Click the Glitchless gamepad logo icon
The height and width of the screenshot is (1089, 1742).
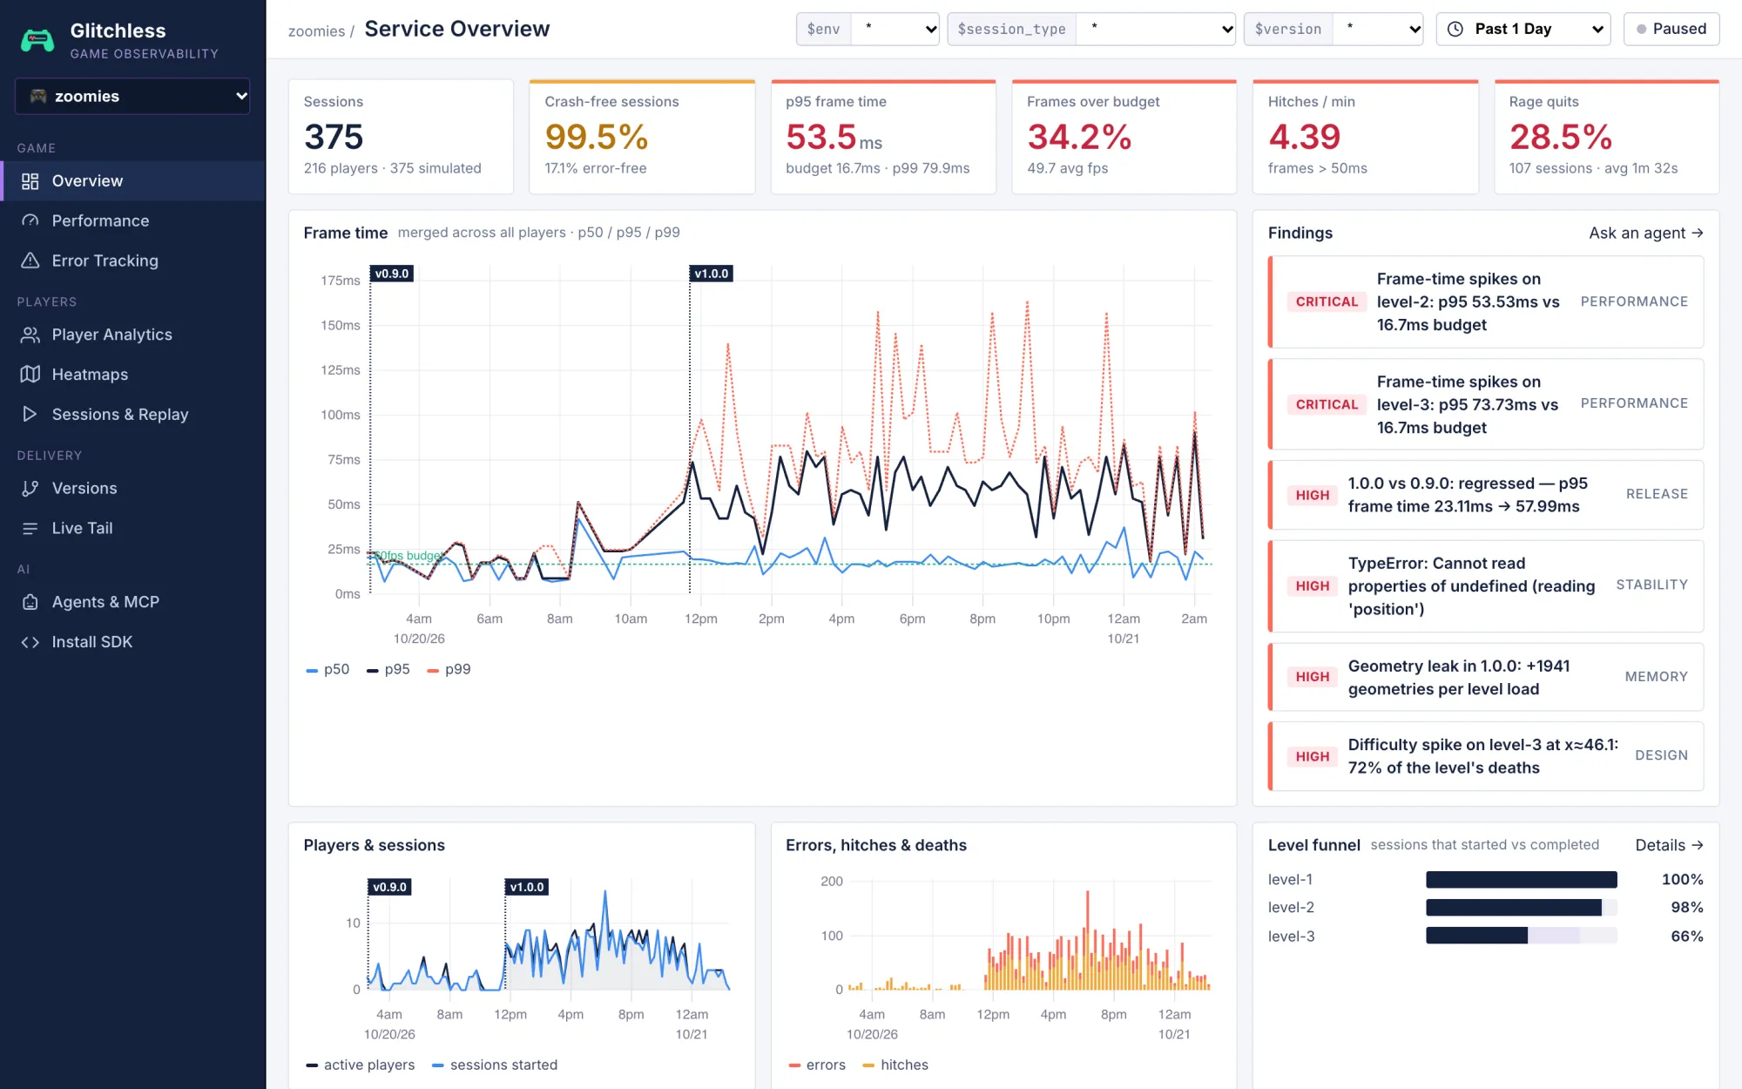(37, 40)
